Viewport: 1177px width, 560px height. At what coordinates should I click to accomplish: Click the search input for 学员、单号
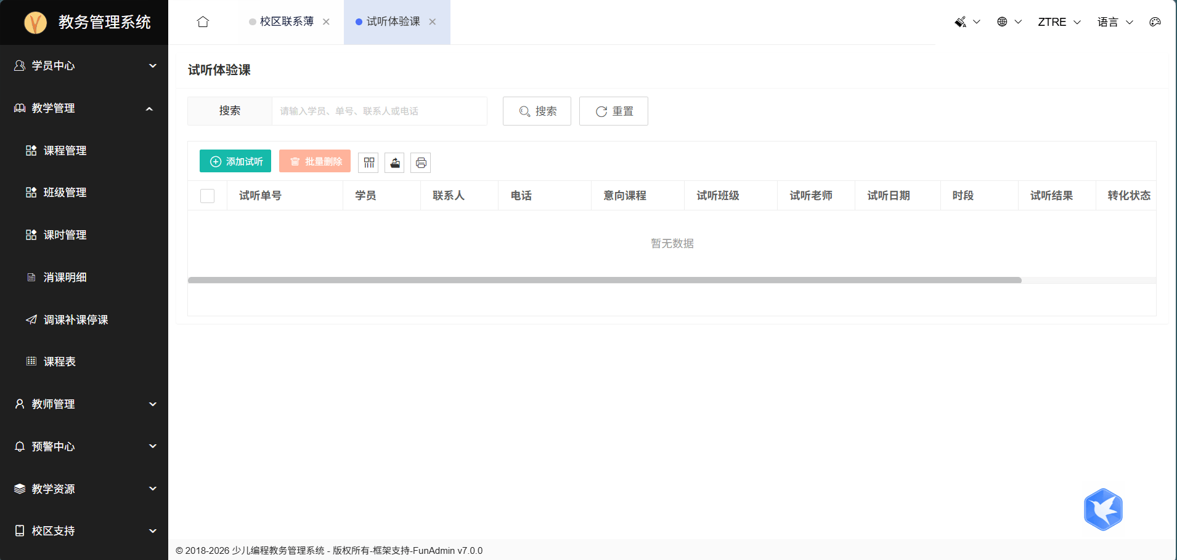(x=379, y=111)
